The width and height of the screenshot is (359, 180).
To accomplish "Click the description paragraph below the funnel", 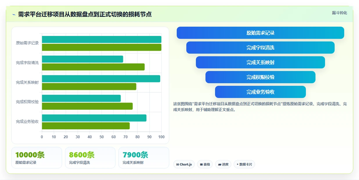I will 260,107.
